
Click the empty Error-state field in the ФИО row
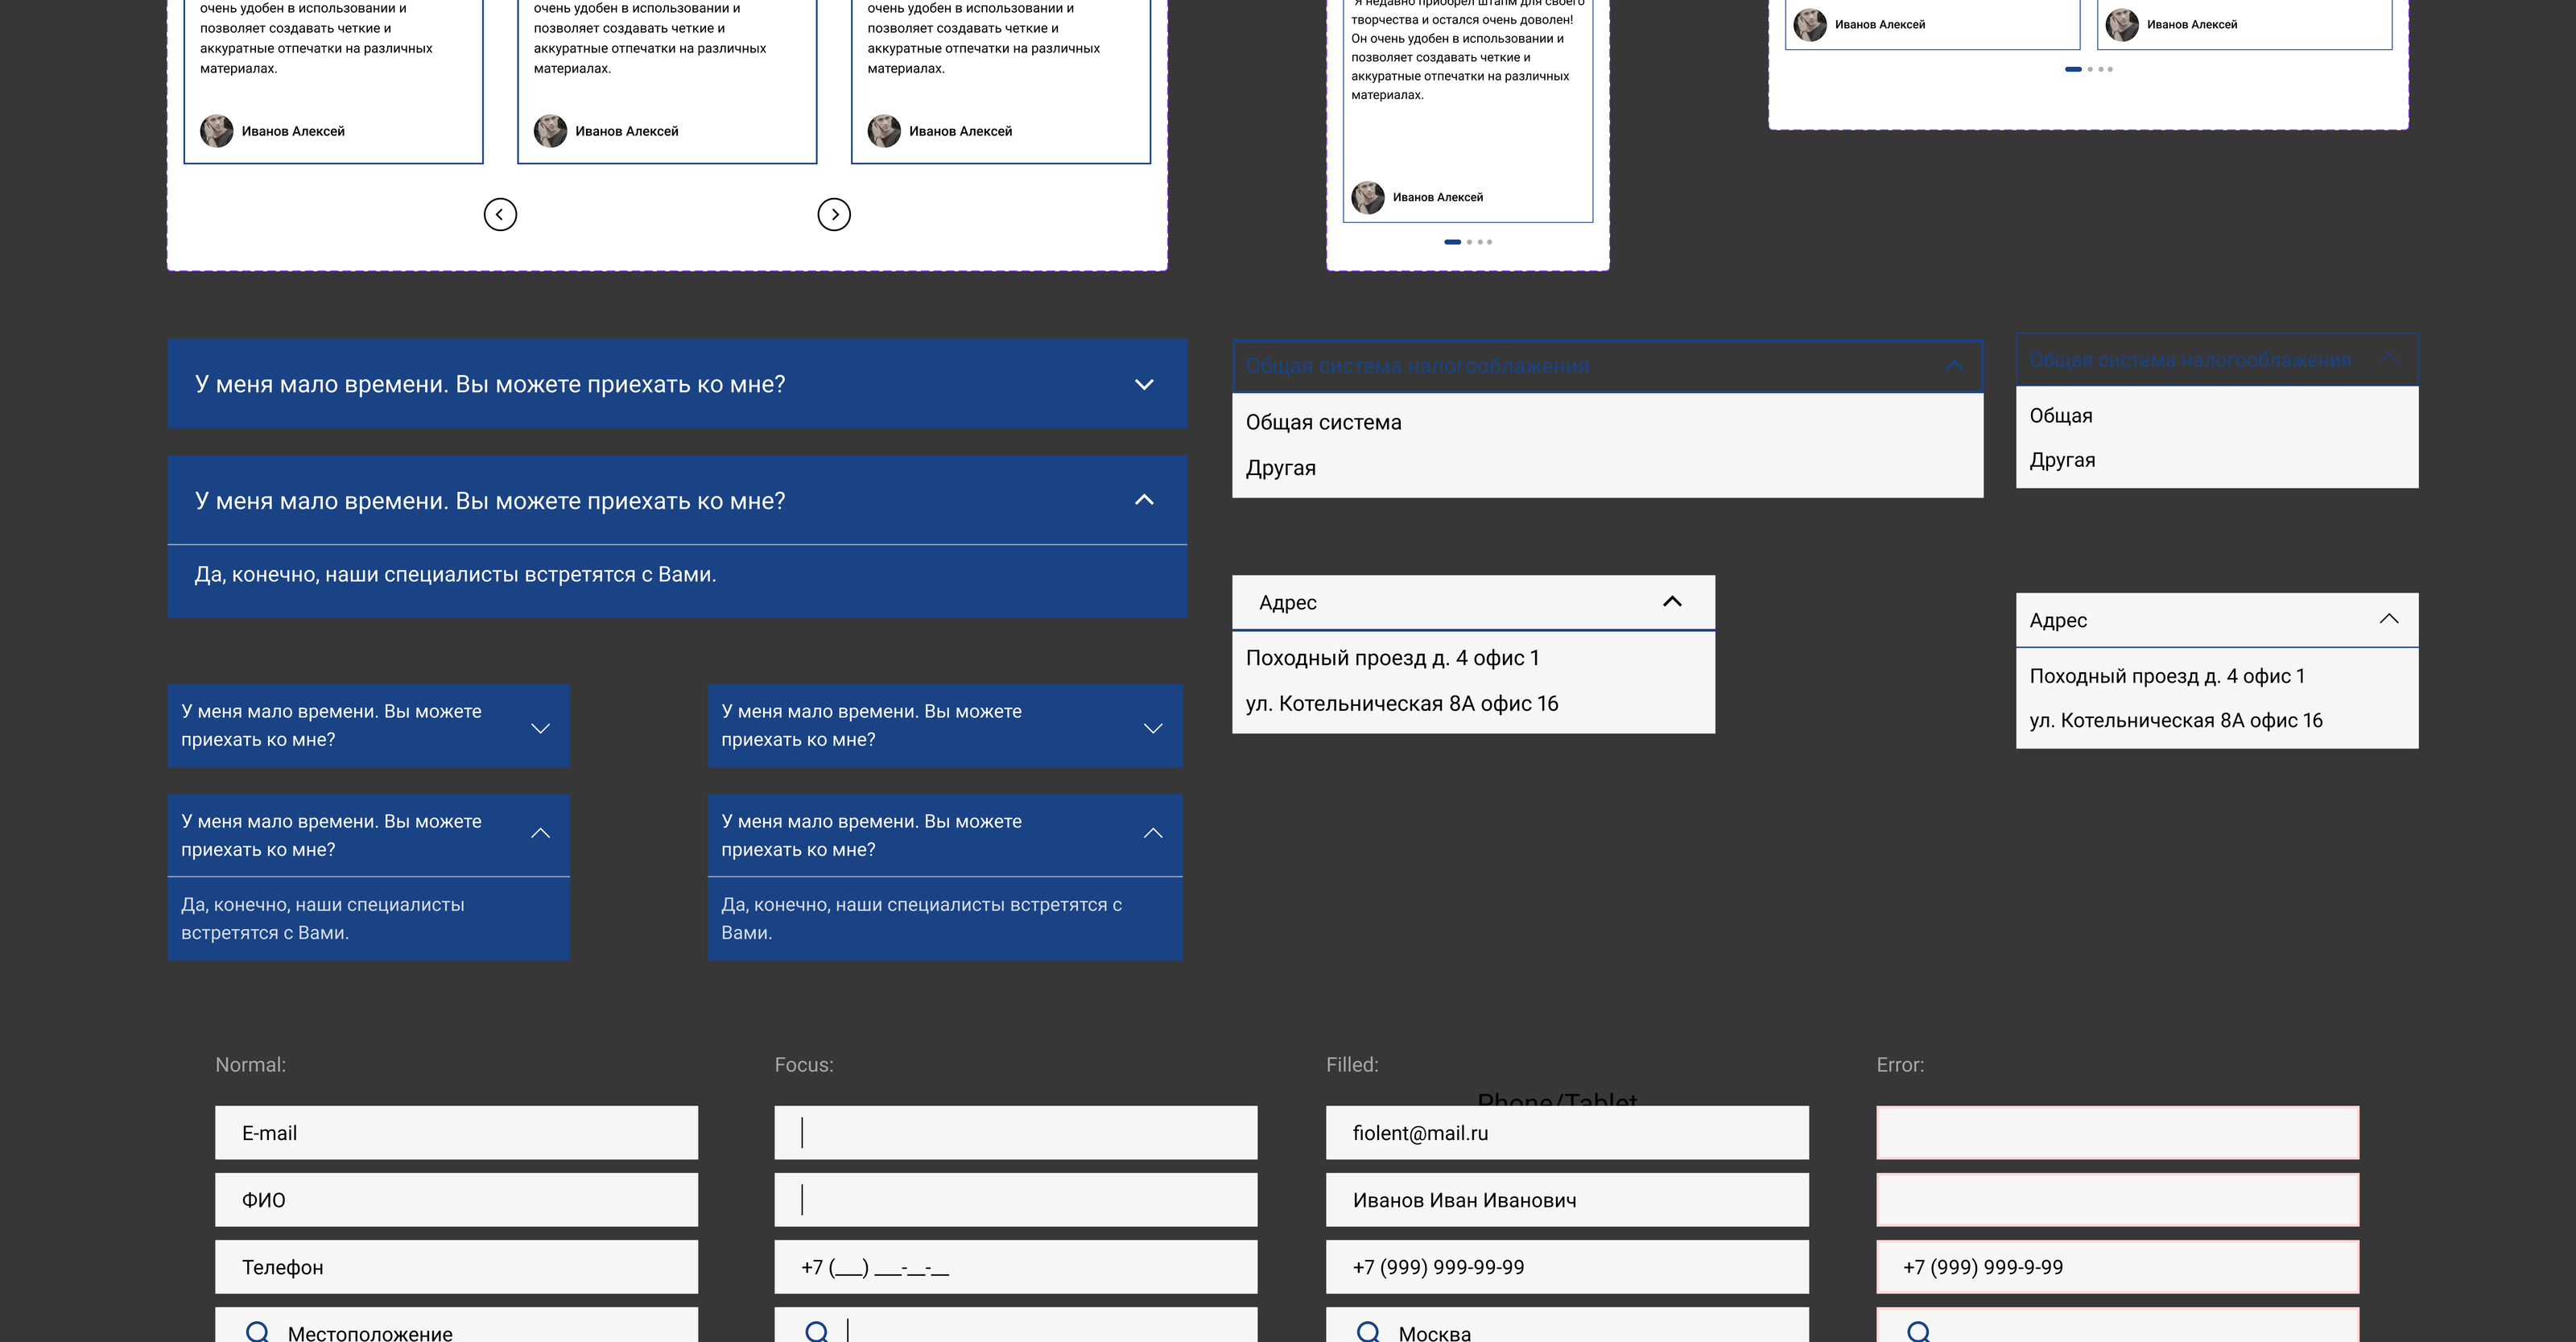click(2117, 1199)
